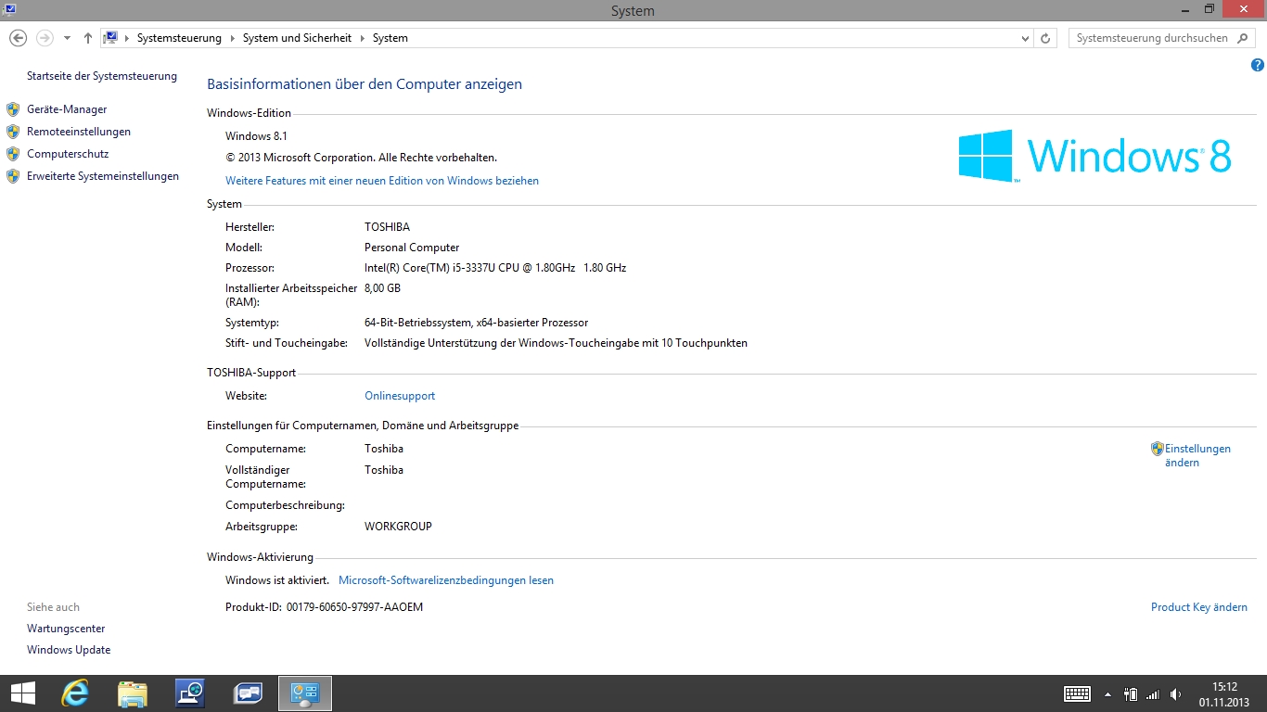Click the shield icon beside Remoteeinstellungen
This screenshot has width=1267, height=712.
[x=13, y=132]
